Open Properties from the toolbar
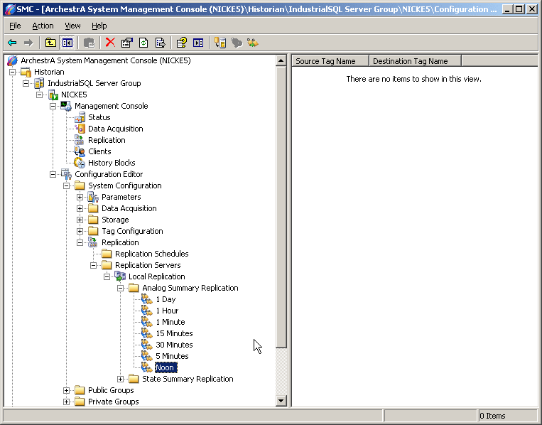542x425 pixels. coord(127,43)
